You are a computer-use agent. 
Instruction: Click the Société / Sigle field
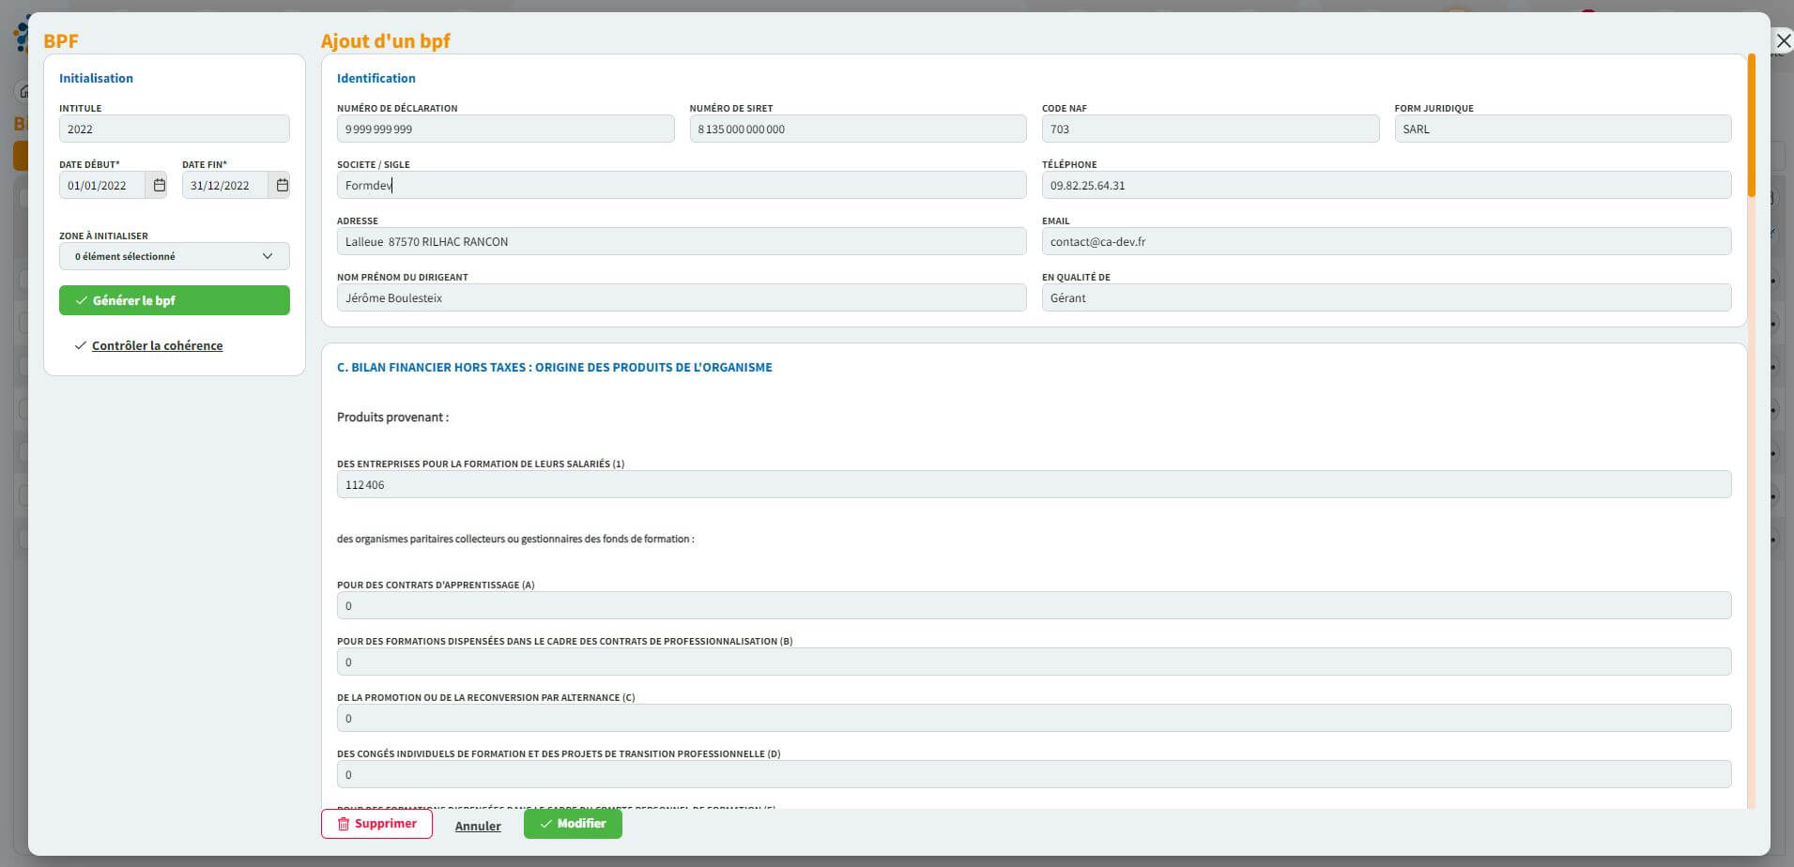coord(681,186)
